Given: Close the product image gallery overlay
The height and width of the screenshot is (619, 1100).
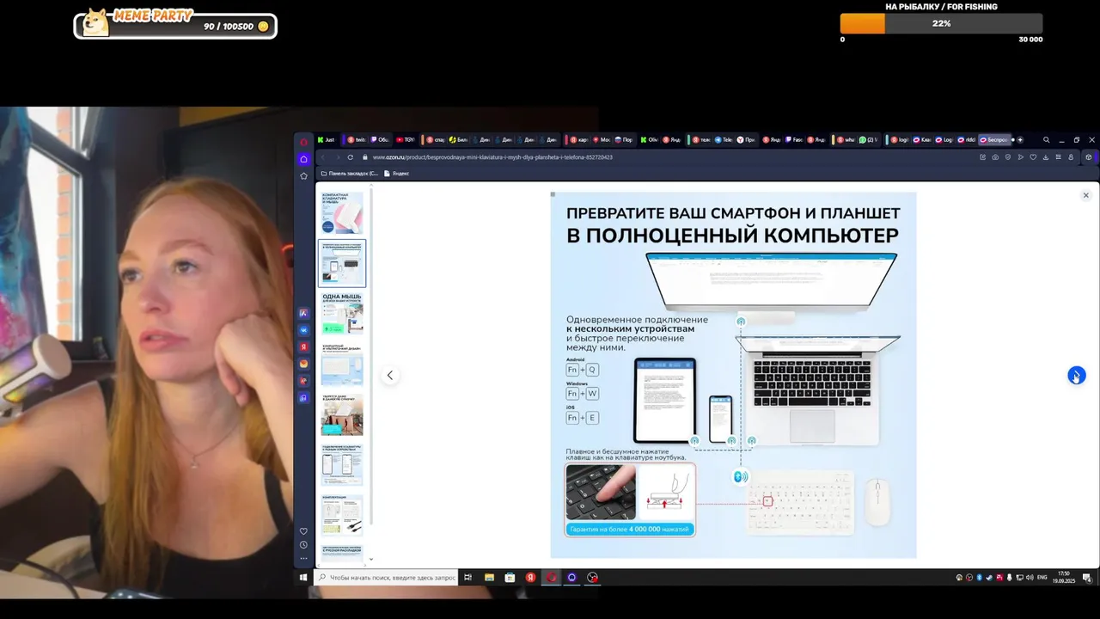Looking at the screenshot, I should click(x=1085, y=195).
